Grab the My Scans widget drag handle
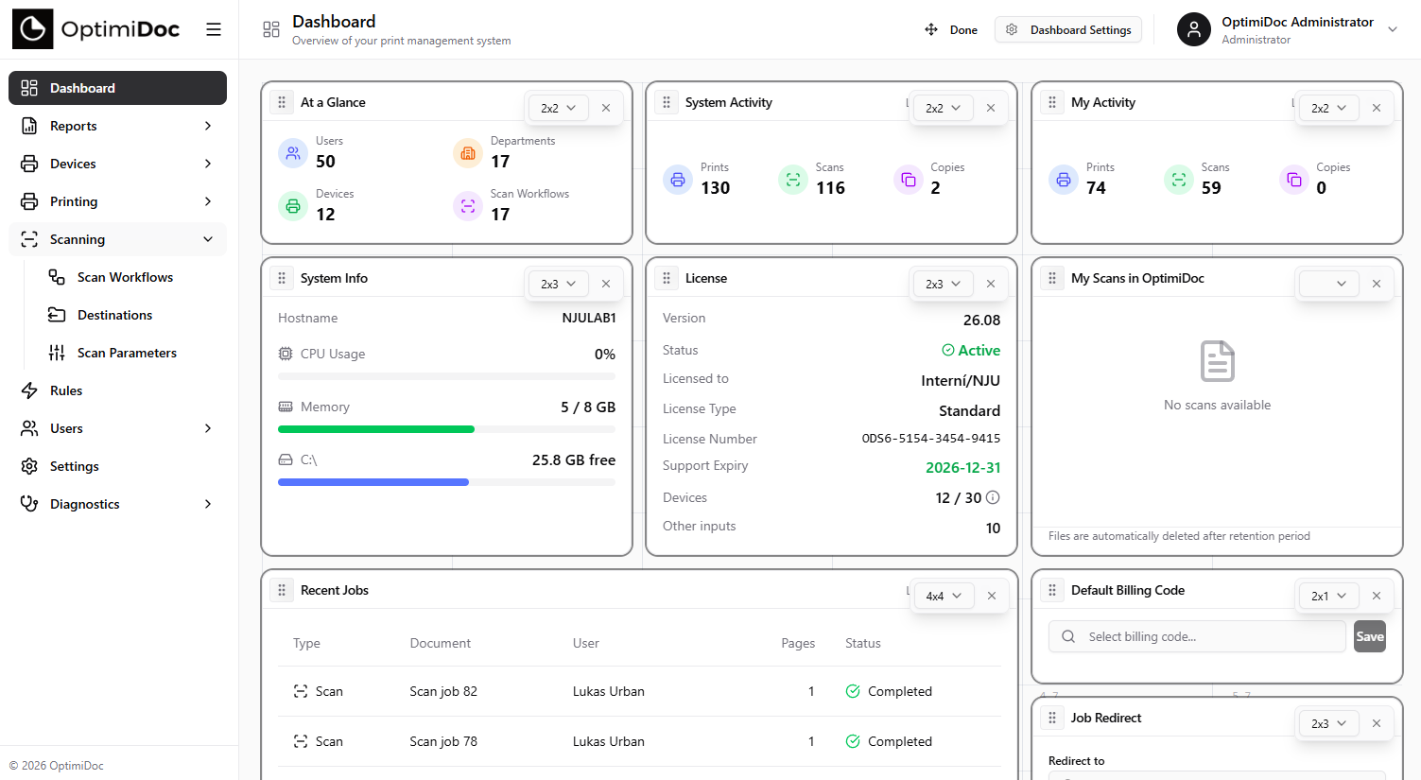Image resolution: width=1421 pixels, height=780 pixels. pos(1052,278)
